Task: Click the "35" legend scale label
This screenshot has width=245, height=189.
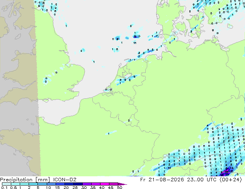Action: click(93, 187)
